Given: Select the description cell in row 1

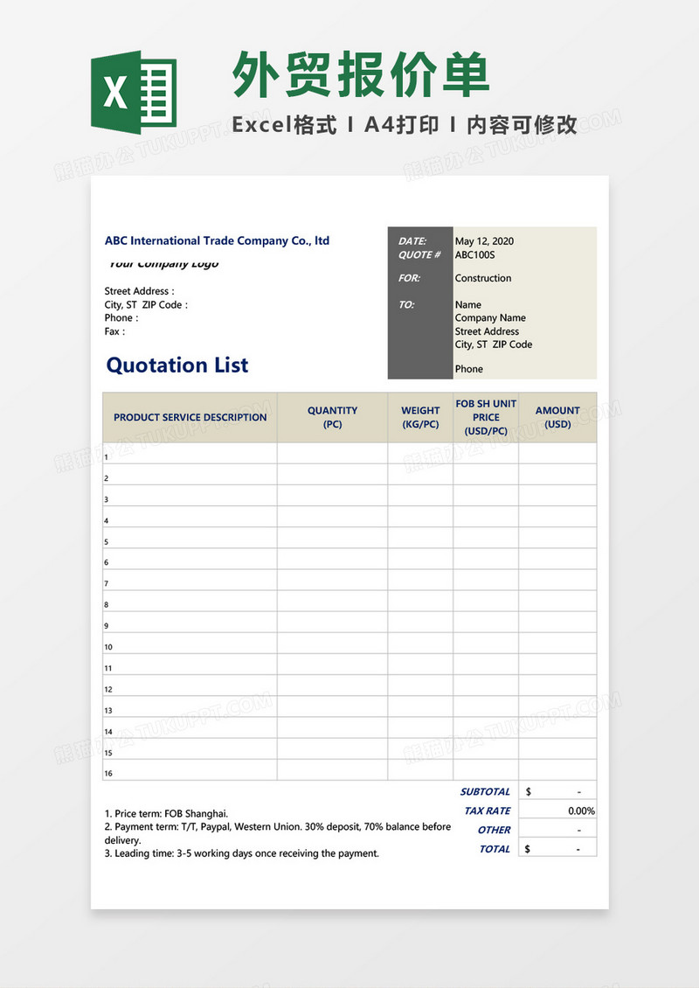Looking at the screenshot, I should tap(190, 454).
